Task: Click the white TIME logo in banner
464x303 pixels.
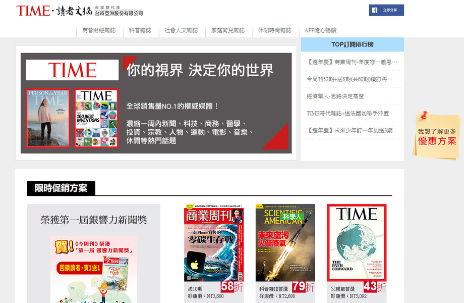Action: 72,70
